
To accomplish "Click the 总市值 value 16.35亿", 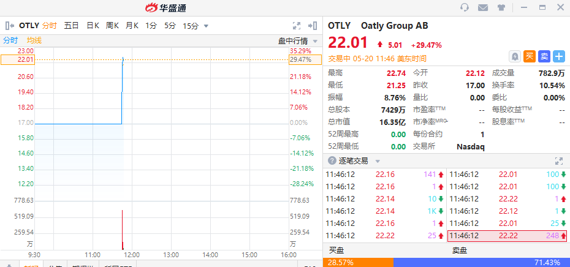I will point(393,122).
